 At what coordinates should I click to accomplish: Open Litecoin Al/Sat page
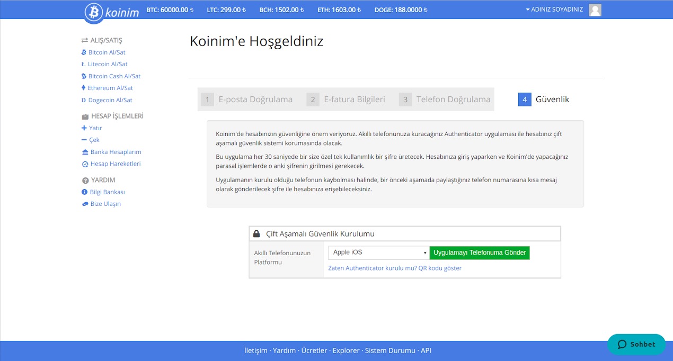pos(108,64)
